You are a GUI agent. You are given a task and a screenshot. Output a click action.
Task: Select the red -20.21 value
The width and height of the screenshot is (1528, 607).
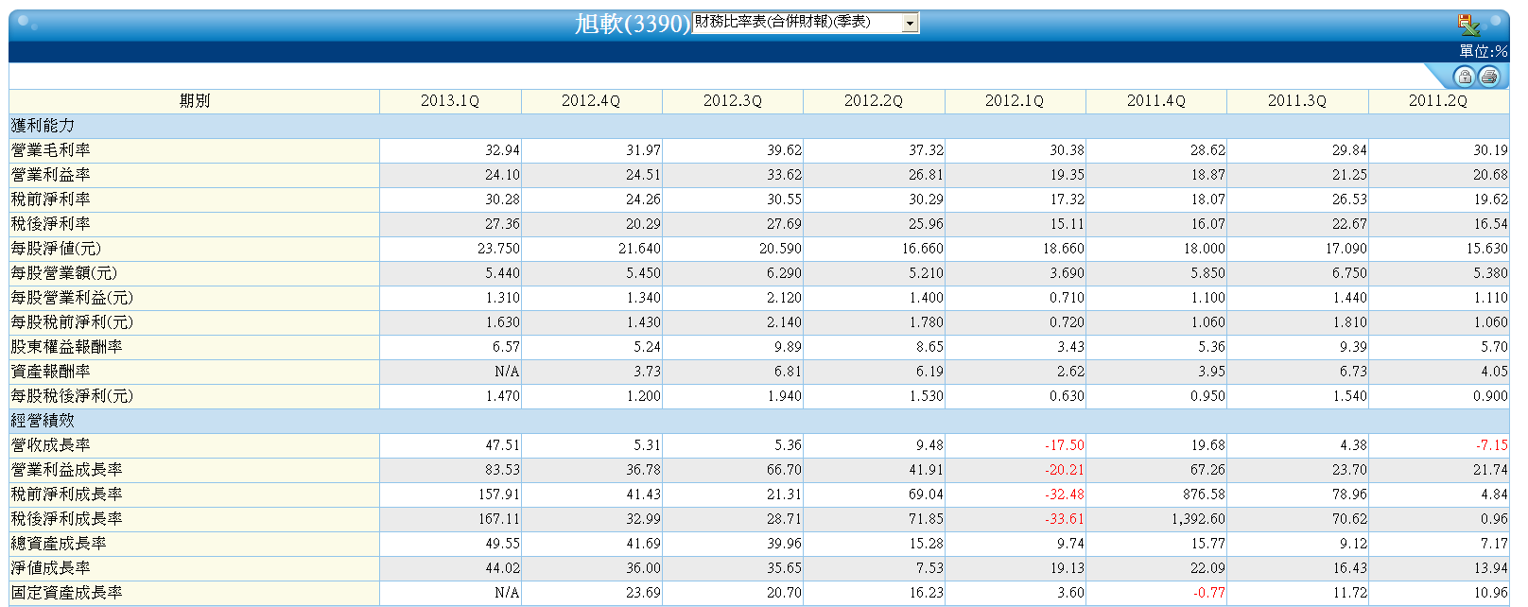1065,470
